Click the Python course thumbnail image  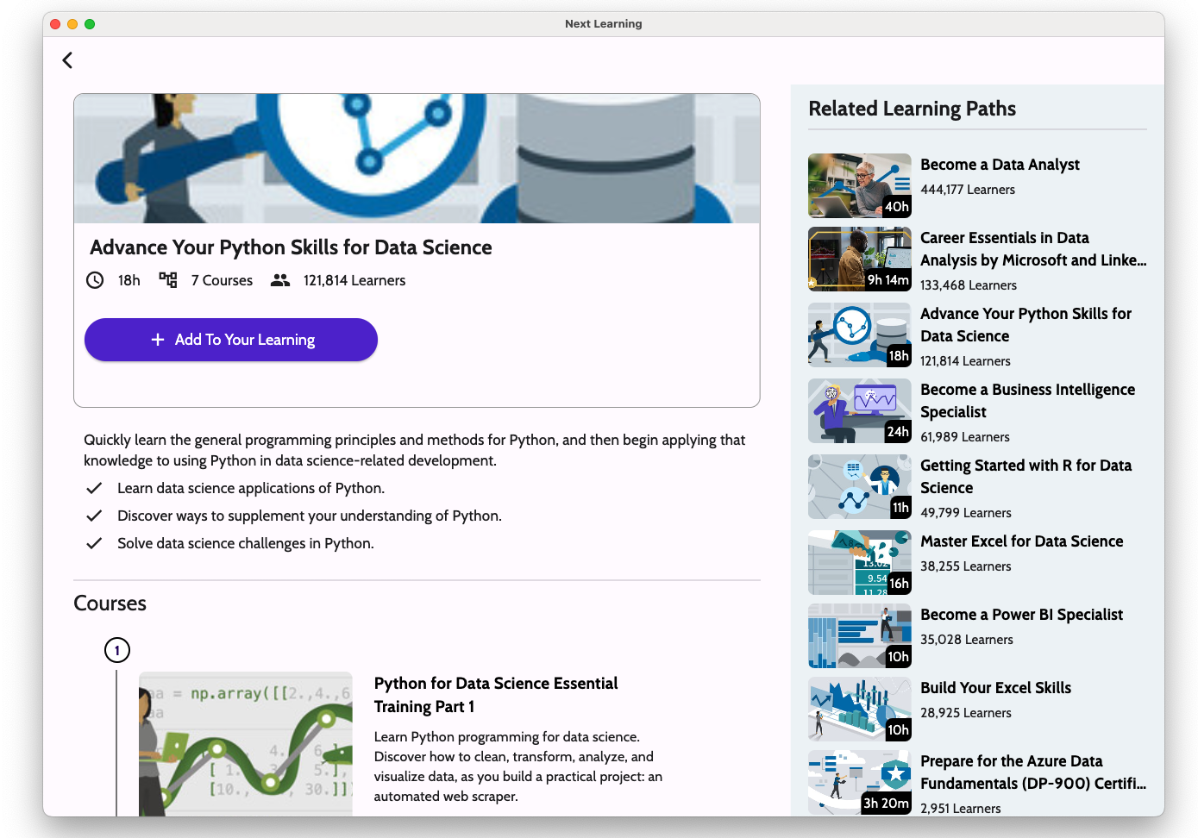click(x=246, y=744)
